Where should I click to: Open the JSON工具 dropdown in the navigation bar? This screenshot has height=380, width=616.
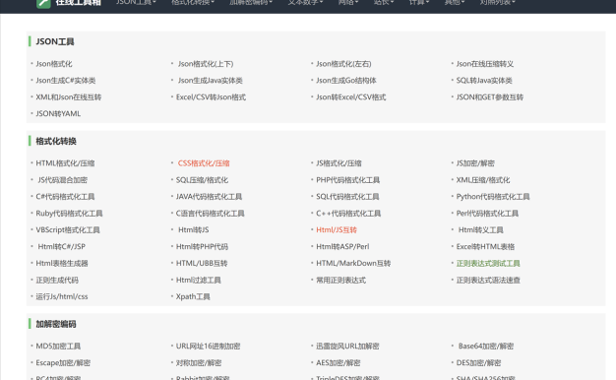tap(136, 3)
